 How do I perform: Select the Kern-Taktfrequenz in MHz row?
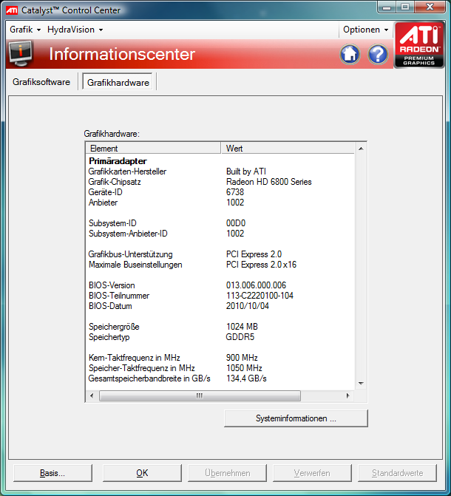tap(220, 358)
